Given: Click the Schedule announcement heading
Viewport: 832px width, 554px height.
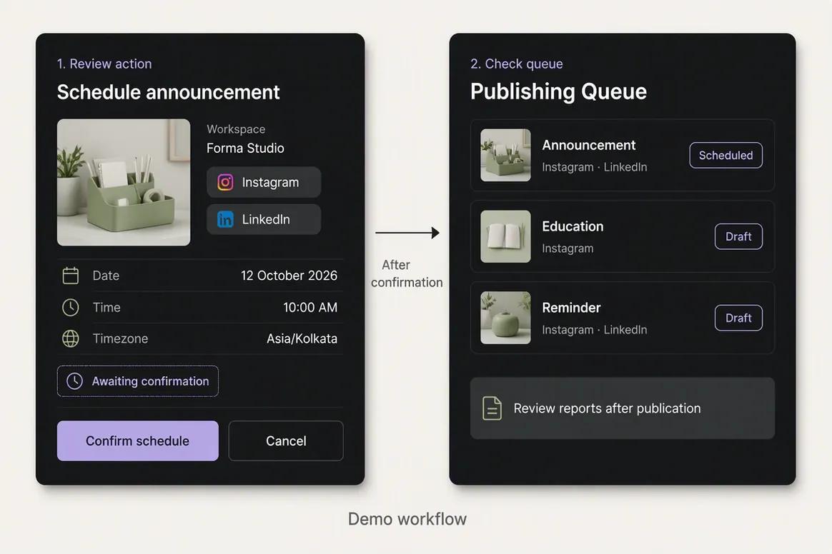Looking at the screenshot, I should (x=168, y=92).
